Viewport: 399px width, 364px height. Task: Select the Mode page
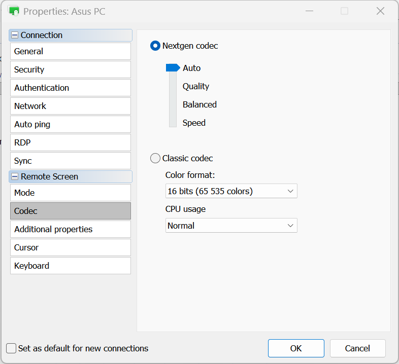(71, 193)
